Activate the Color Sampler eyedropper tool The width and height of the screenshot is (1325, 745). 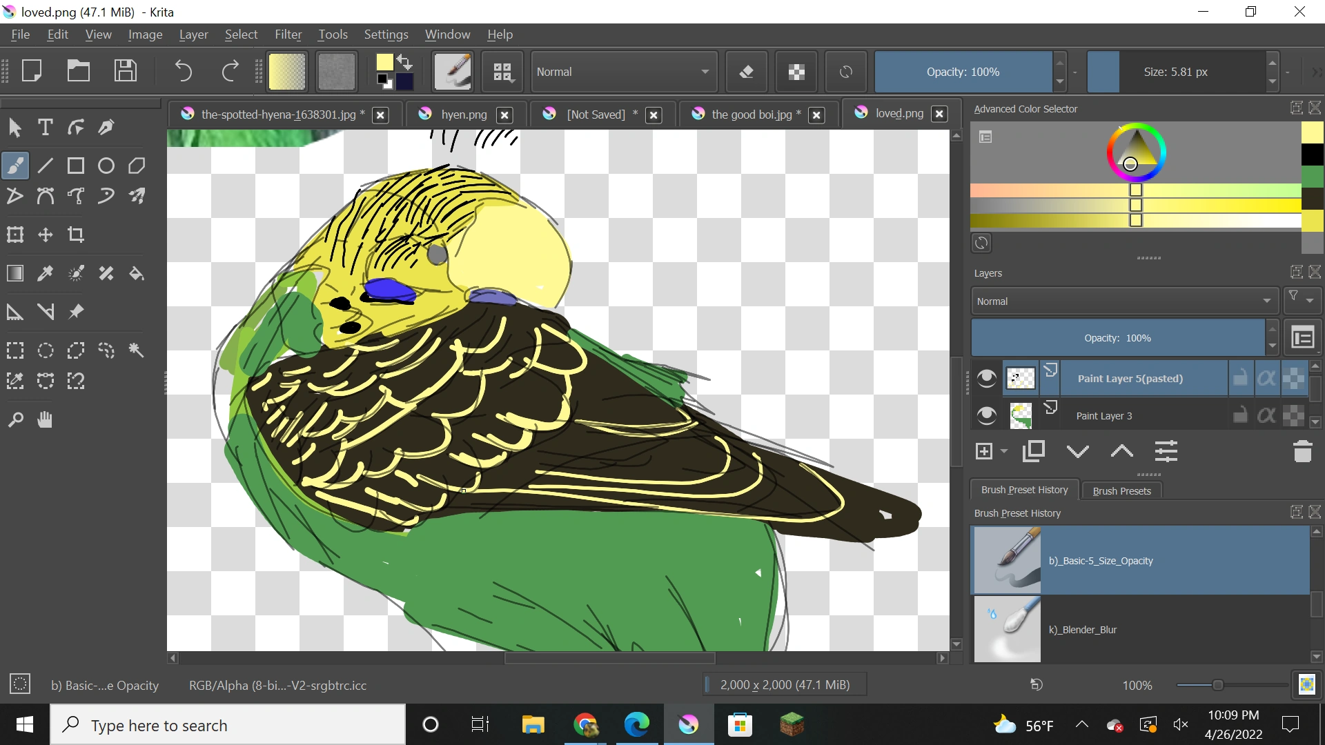coord(45,273)
